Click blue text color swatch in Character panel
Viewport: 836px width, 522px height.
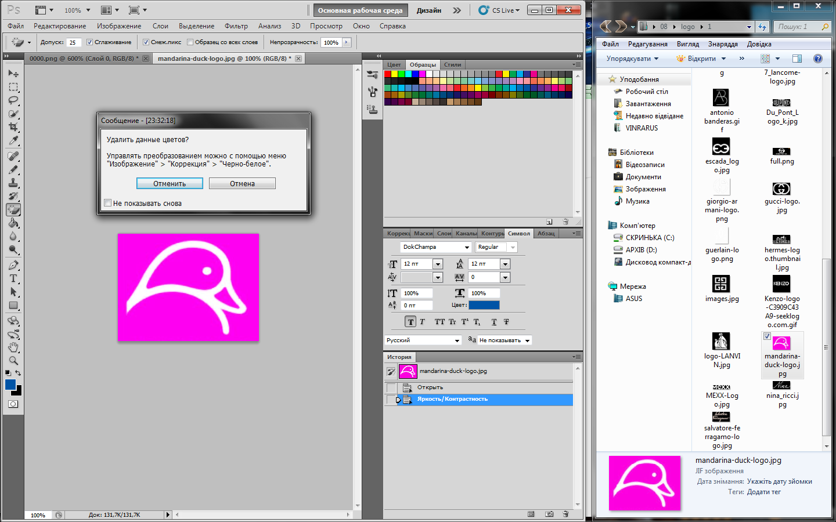[x=484, y=305]
